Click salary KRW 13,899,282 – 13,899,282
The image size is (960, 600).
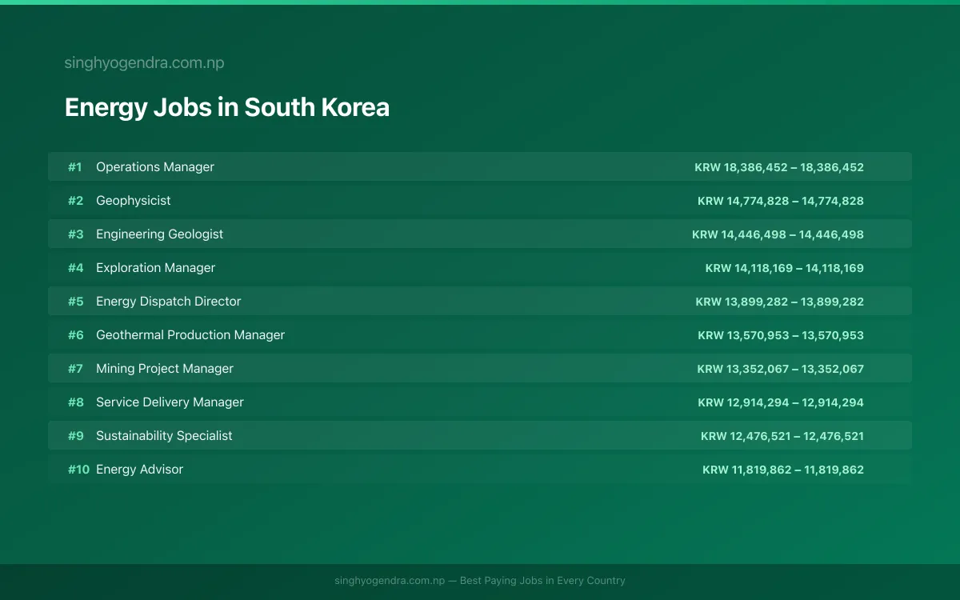pos(780,302)
